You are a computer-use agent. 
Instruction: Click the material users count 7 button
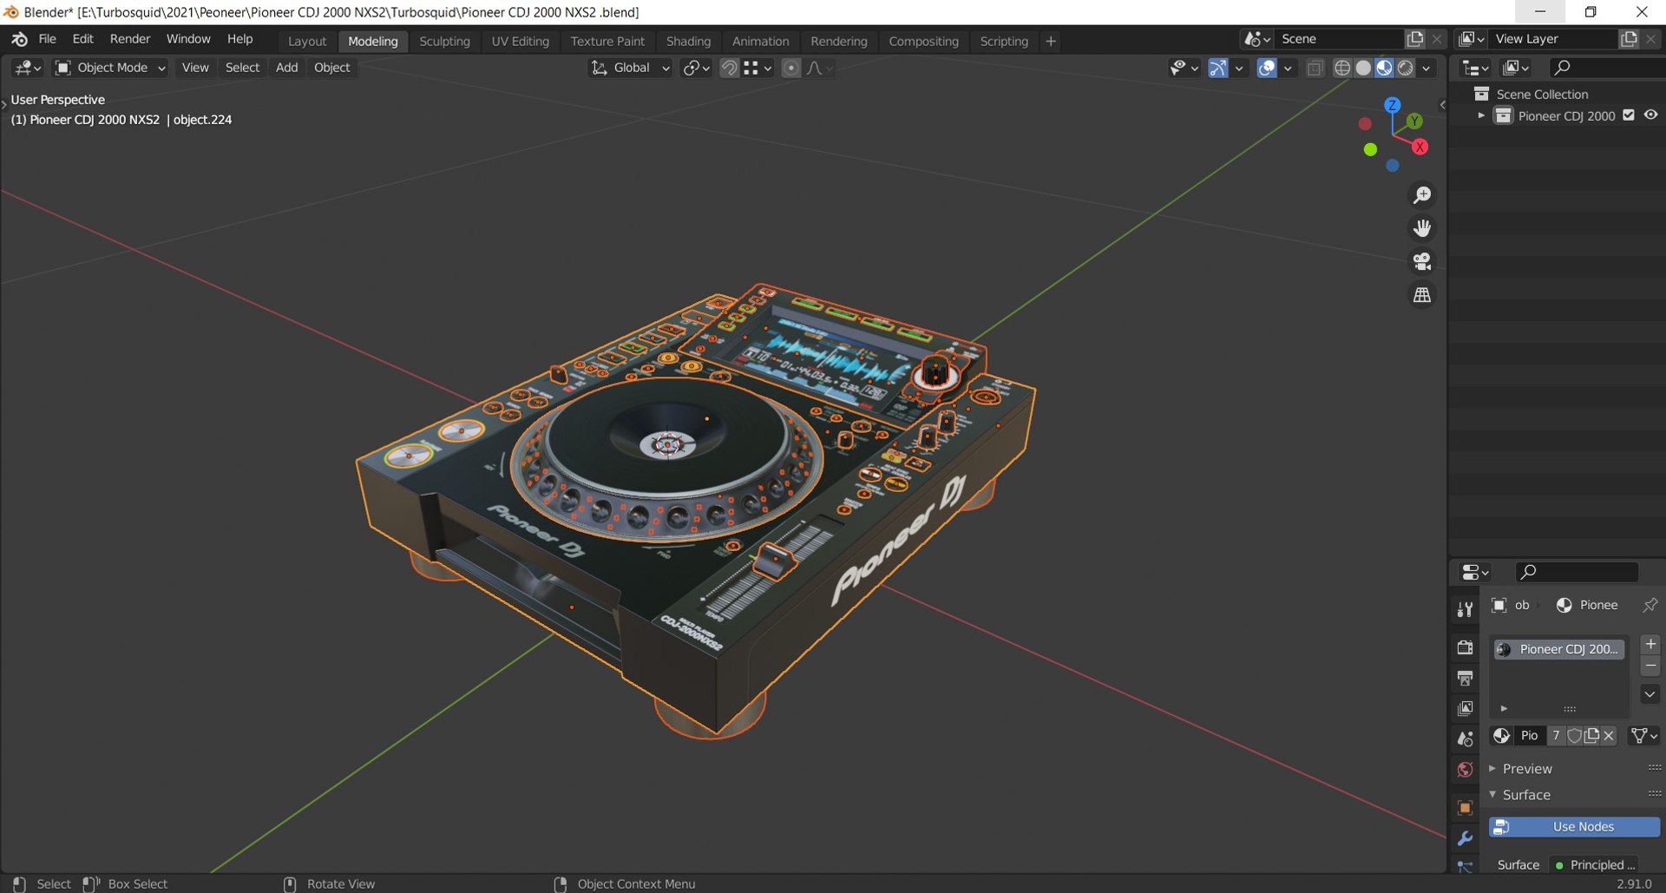tap(1556, 736)
